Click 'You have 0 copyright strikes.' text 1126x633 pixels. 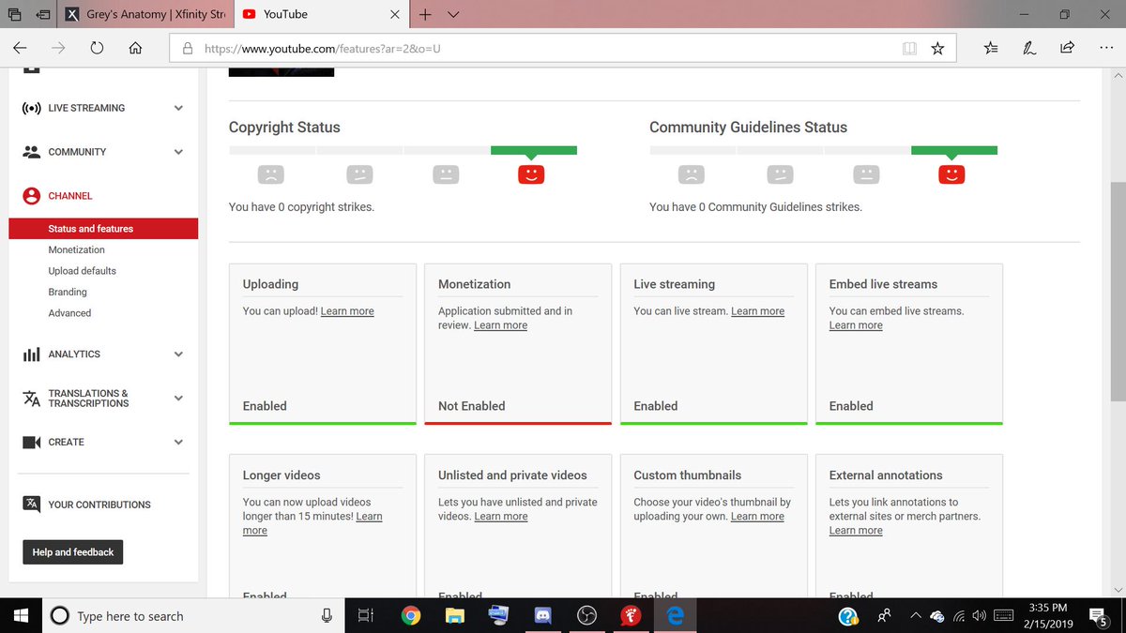(x=301, y=207)
